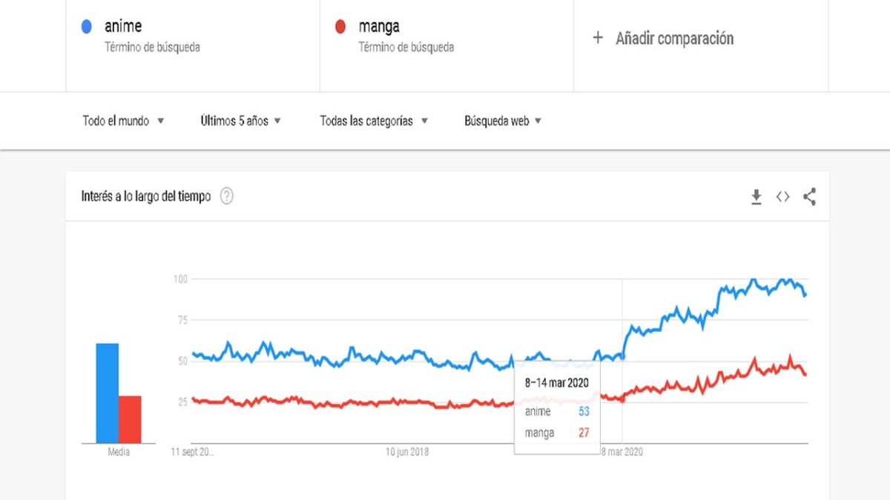Click the 10 jun 2018 axis label
Viewport: 890px width, 500px height.
[x=406, y=451]
